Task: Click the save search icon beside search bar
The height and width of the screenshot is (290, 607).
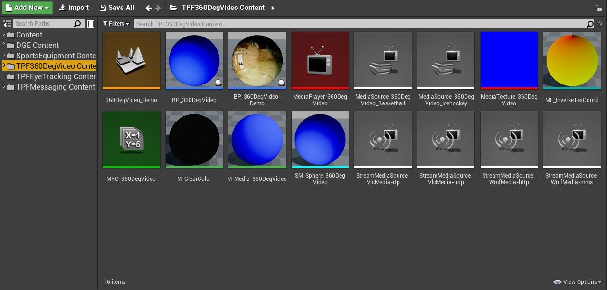Action: point(599,24)
